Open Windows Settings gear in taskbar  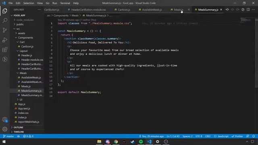[158, 141]
